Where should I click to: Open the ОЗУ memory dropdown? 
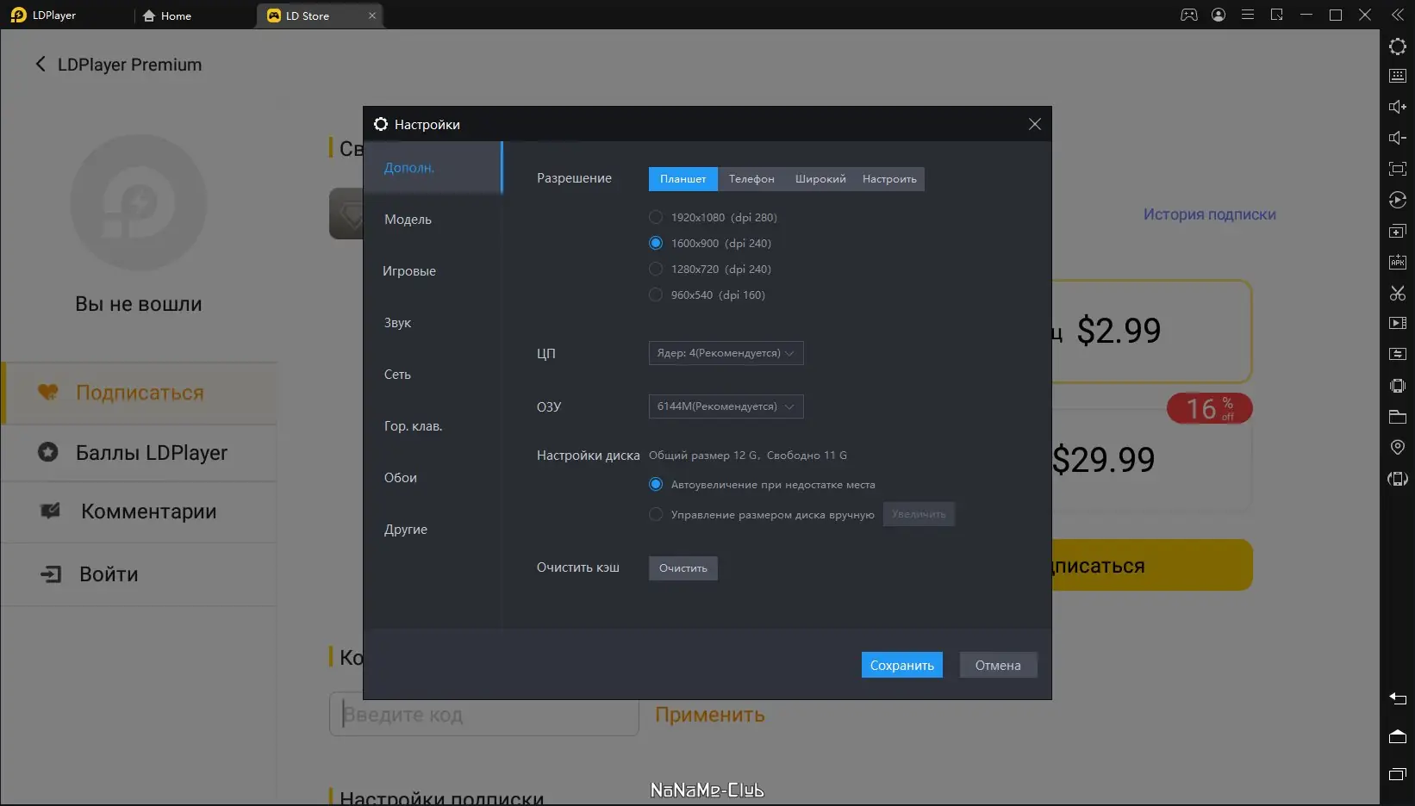point(726,406)
